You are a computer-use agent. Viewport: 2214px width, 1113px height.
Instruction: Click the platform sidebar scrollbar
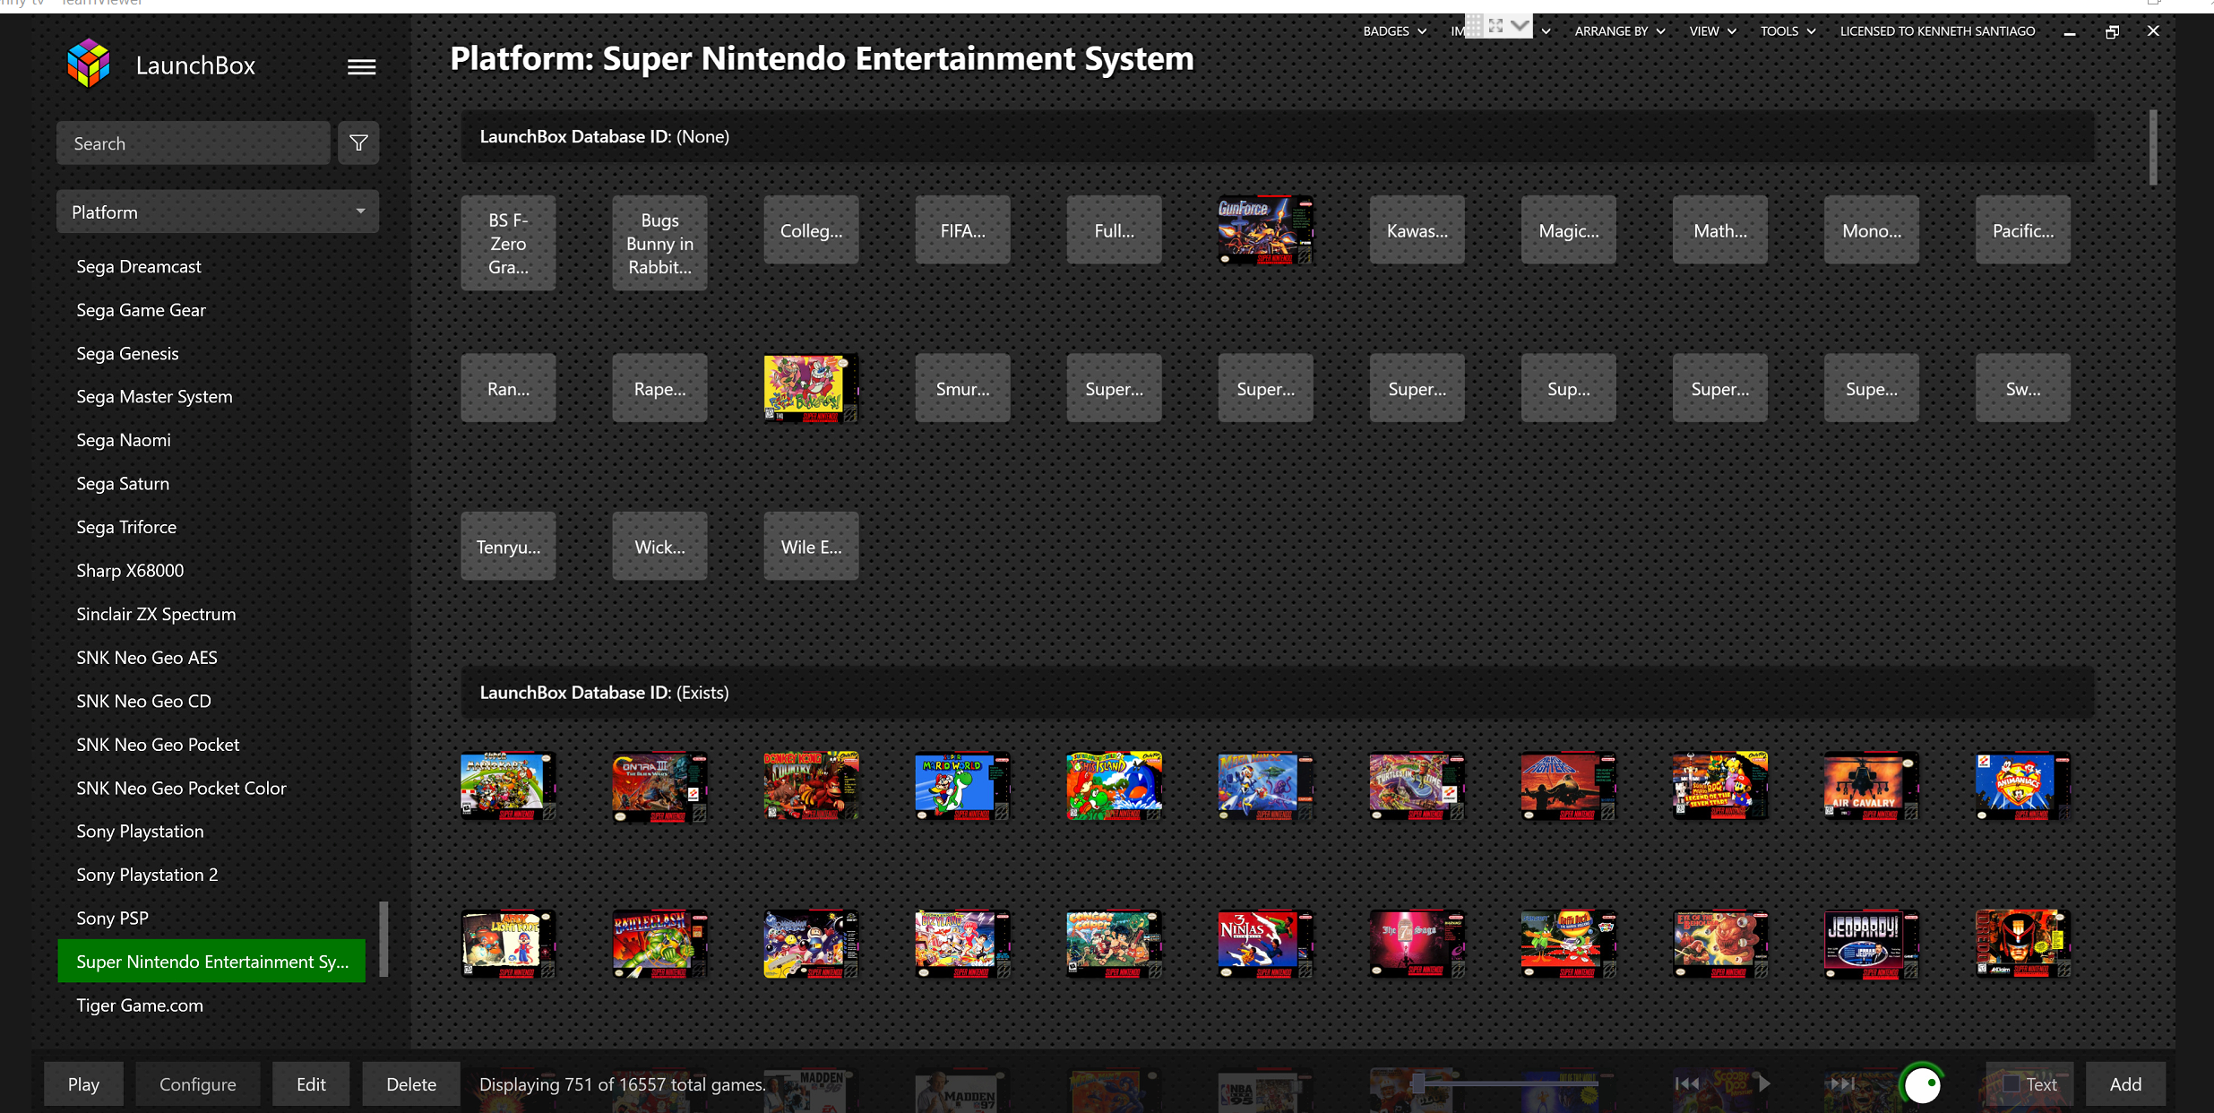point(383,938)
